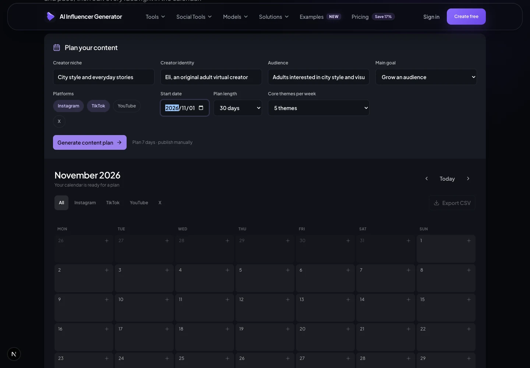
Task: Add an entry on November 13
Action: [x=348, y=300]
